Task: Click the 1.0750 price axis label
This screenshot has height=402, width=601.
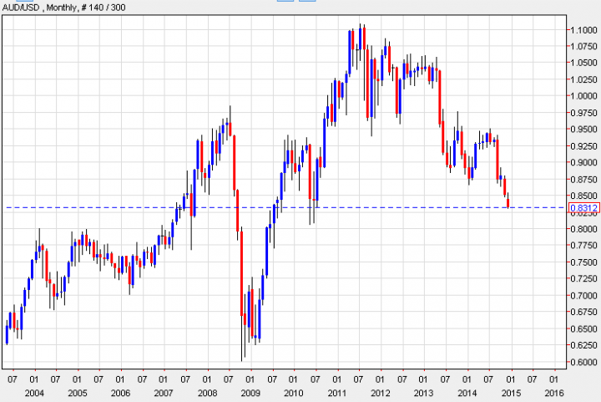Action: (583, 47)
